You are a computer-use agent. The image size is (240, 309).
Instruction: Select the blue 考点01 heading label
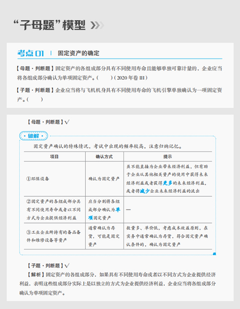pyautogui.click(x=31, y=53)
